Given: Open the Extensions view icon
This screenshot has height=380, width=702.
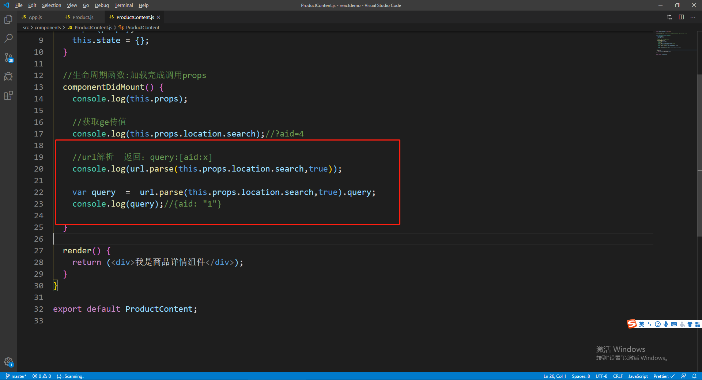Looking at the screenshot, I should (x=8, y=95).
